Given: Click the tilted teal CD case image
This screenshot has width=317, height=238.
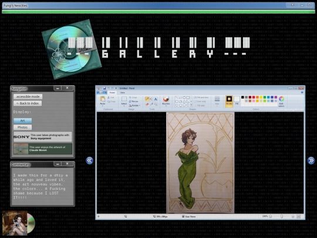Looking at the screenshot, I should tap(72, 49).
